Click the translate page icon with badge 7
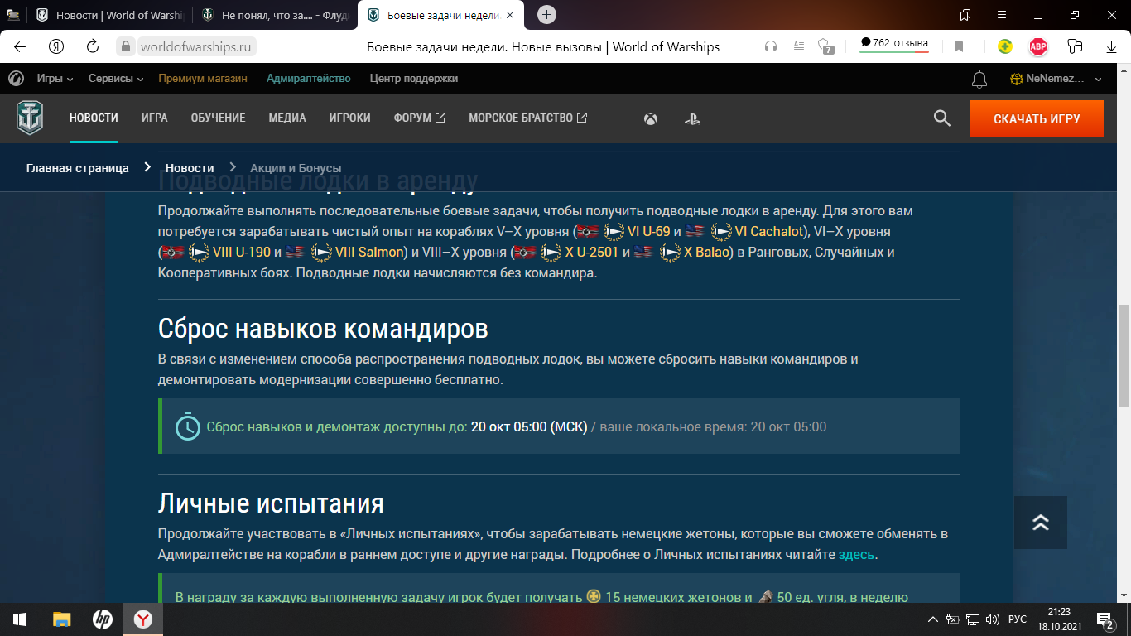This screenshot has height=636, width=1131. tap(825, 46)
